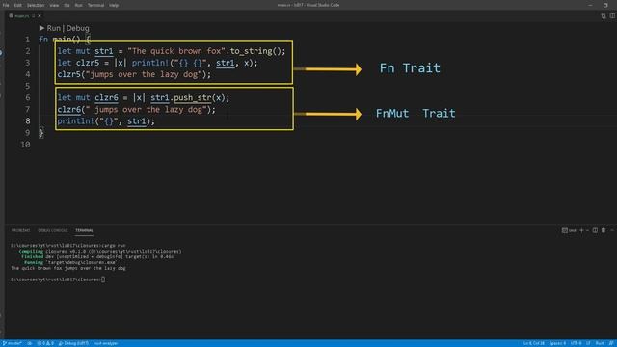Open the File menu
Image resolution: width=617 pixels, height=347 pixels.
coord(6,5)
